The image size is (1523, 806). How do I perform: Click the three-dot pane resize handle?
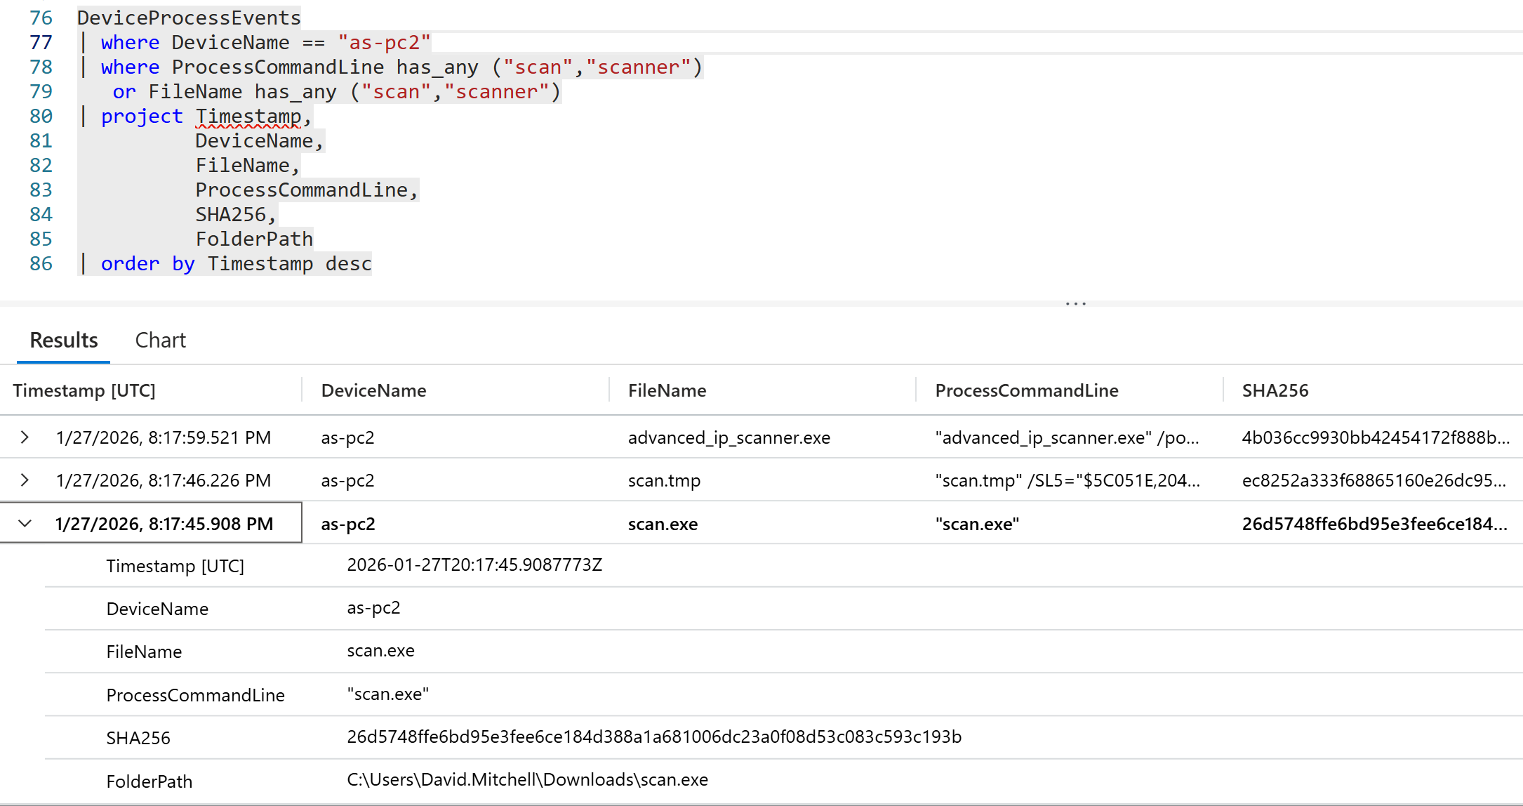[1075, 303]
